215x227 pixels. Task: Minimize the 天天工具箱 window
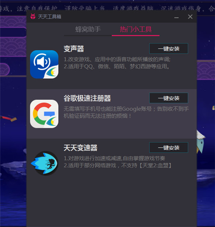click(176, 17)
